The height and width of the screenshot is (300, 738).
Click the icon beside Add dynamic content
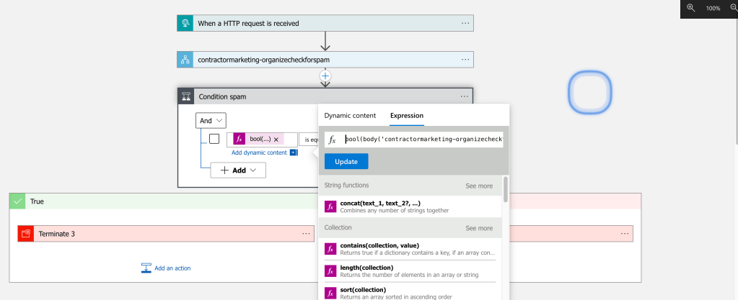(x=294, y=153)
